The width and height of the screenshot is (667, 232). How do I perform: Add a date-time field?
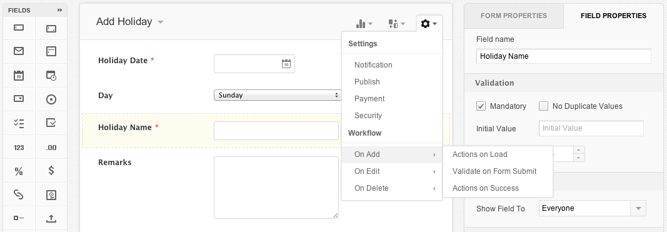(x=51, y=76)
